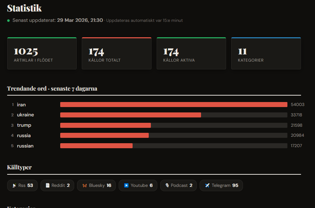Screen dimensions: 315x208
Task: Select the fourth-ranked word russia
Action: [x=24, y=136]
